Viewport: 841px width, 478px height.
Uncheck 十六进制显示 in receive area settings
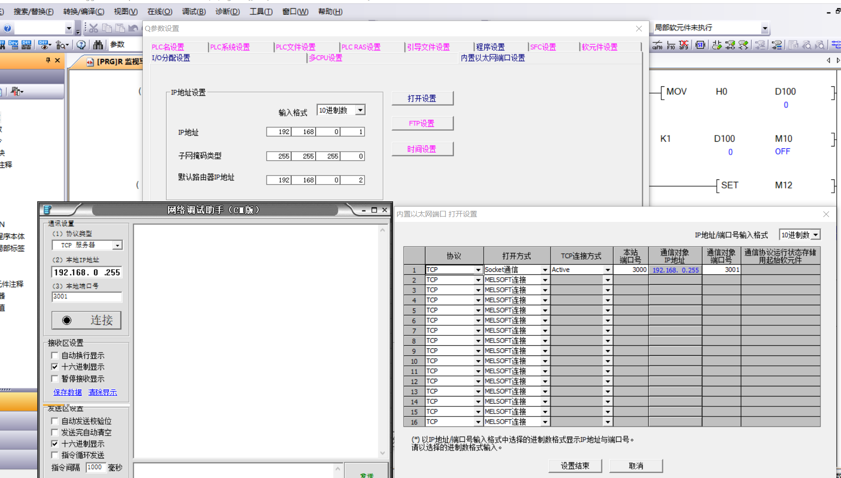click(55, 367)
